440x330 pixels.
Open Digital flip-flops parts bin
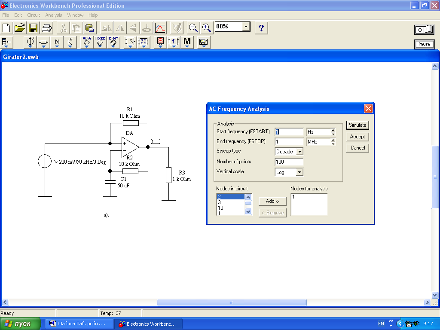pyautogui.click(x=144, y=43)
